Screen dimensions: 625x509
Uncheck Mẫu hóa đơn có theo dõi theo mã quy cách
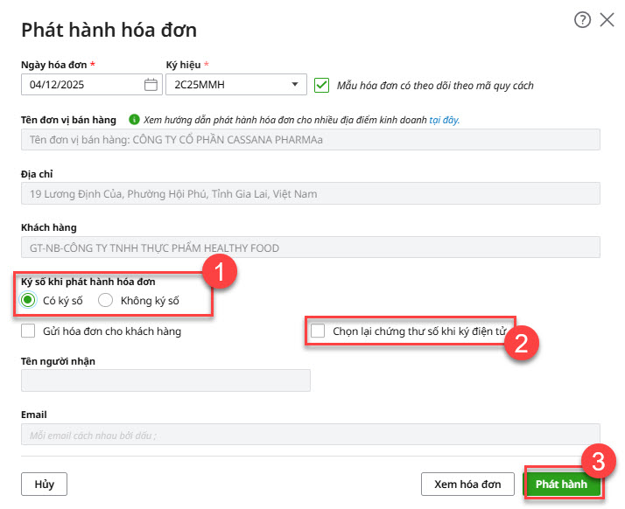coord(321,85)
